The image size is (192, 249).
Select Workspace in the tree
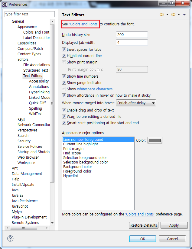pyautogui.click(x=26, y=163)
